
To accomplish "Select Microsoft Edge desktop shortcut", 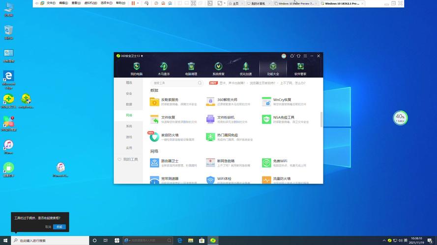I will point(9,80).
